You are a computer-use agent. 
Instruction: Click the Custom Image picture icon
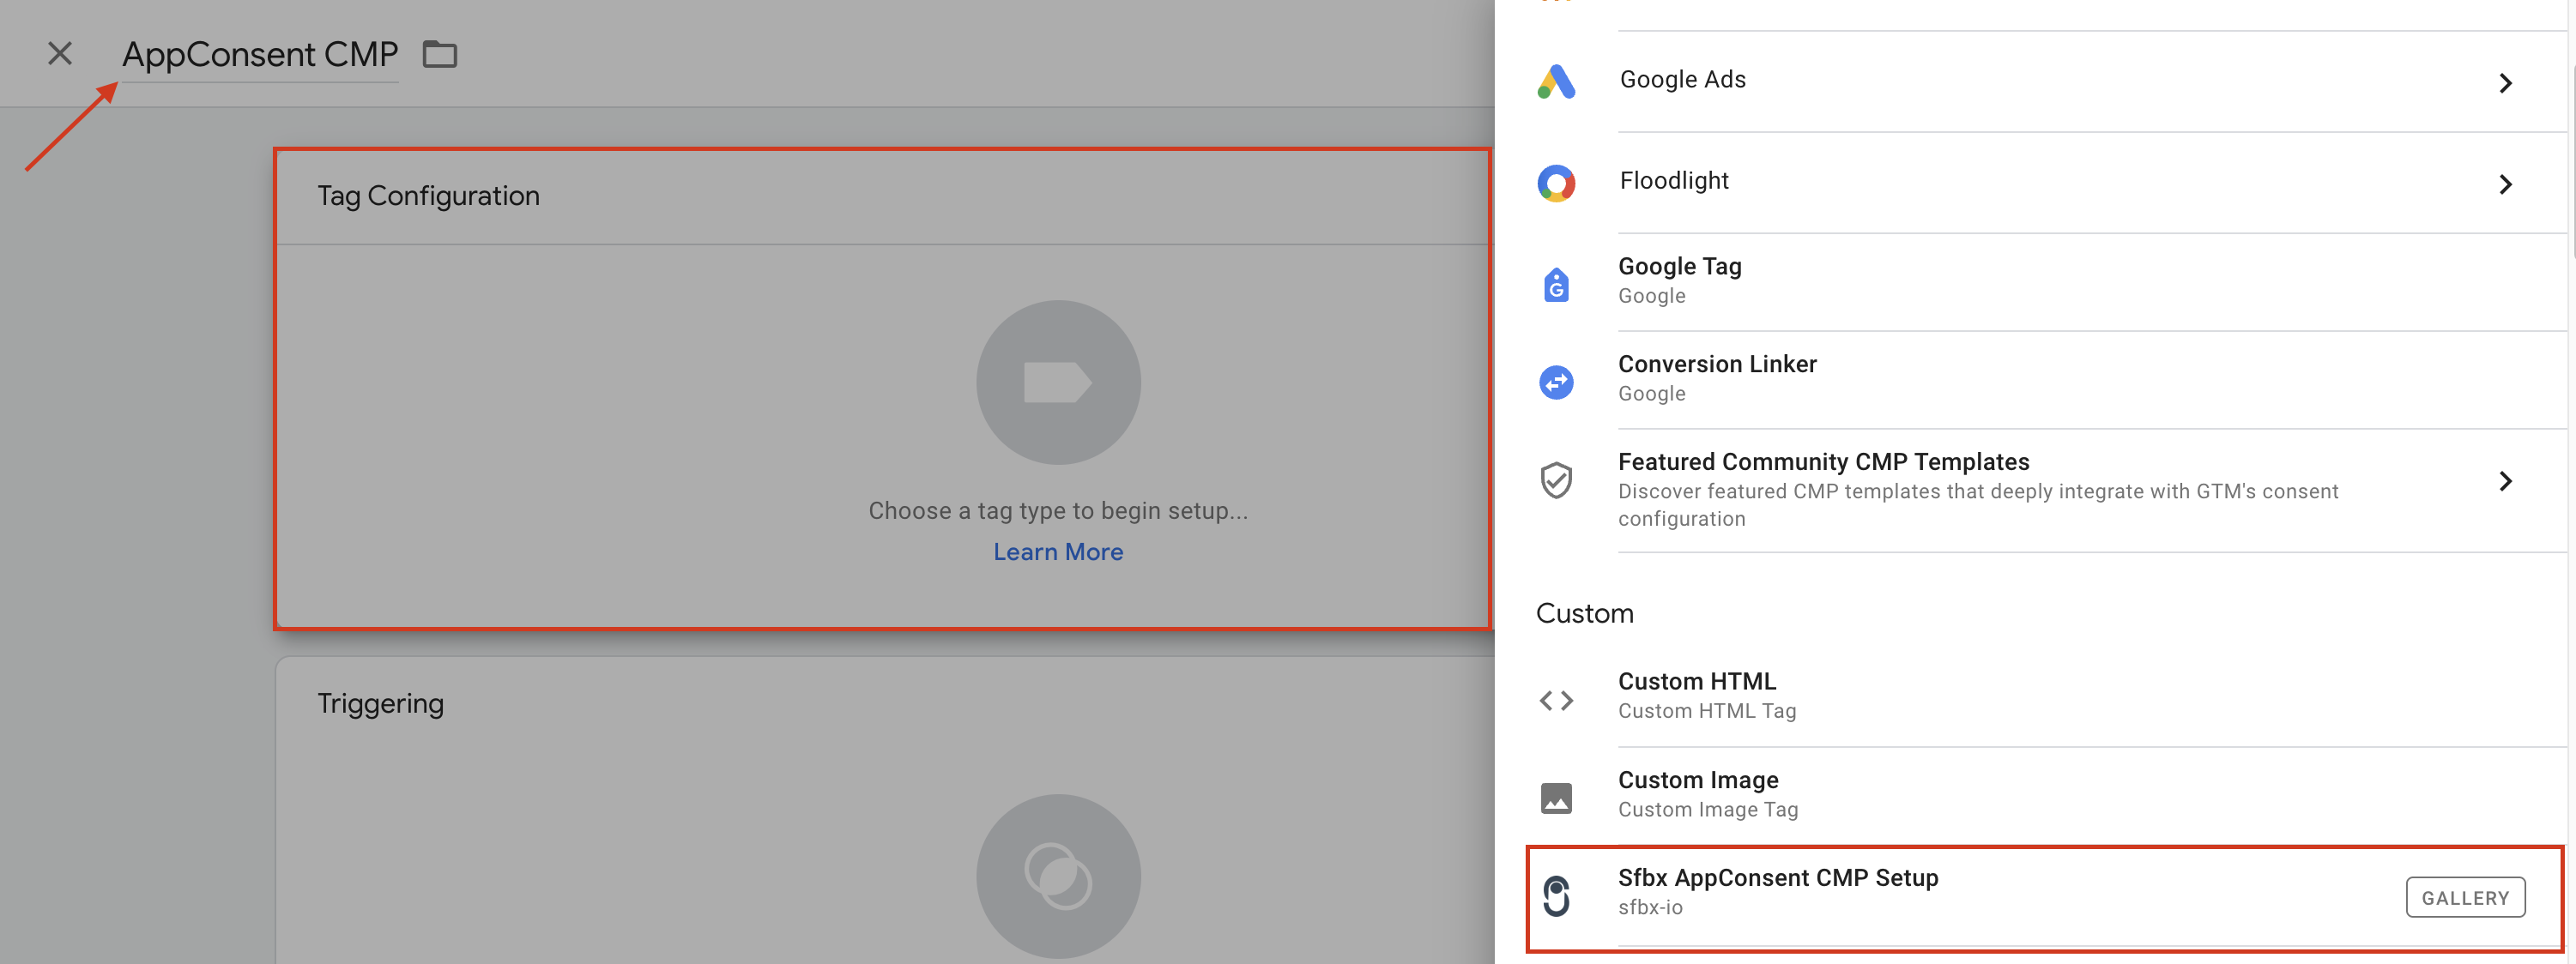point(1556,796)
